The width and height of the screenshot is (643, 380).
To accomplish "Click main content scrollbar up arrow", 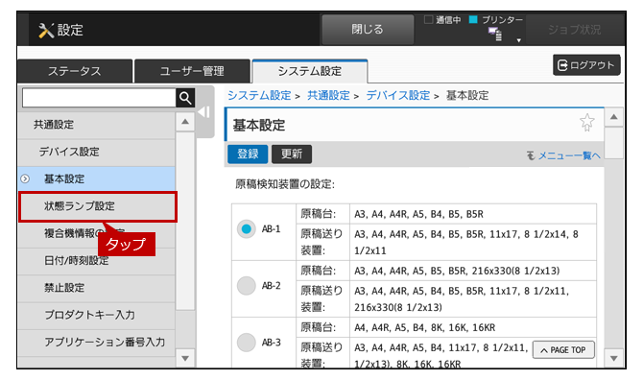I will pyautogui.click(x=614, y=117).
